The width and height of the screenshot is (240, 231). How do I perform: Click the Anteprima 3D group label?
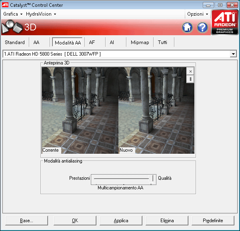pyautogui.click(x=57, y=63)
